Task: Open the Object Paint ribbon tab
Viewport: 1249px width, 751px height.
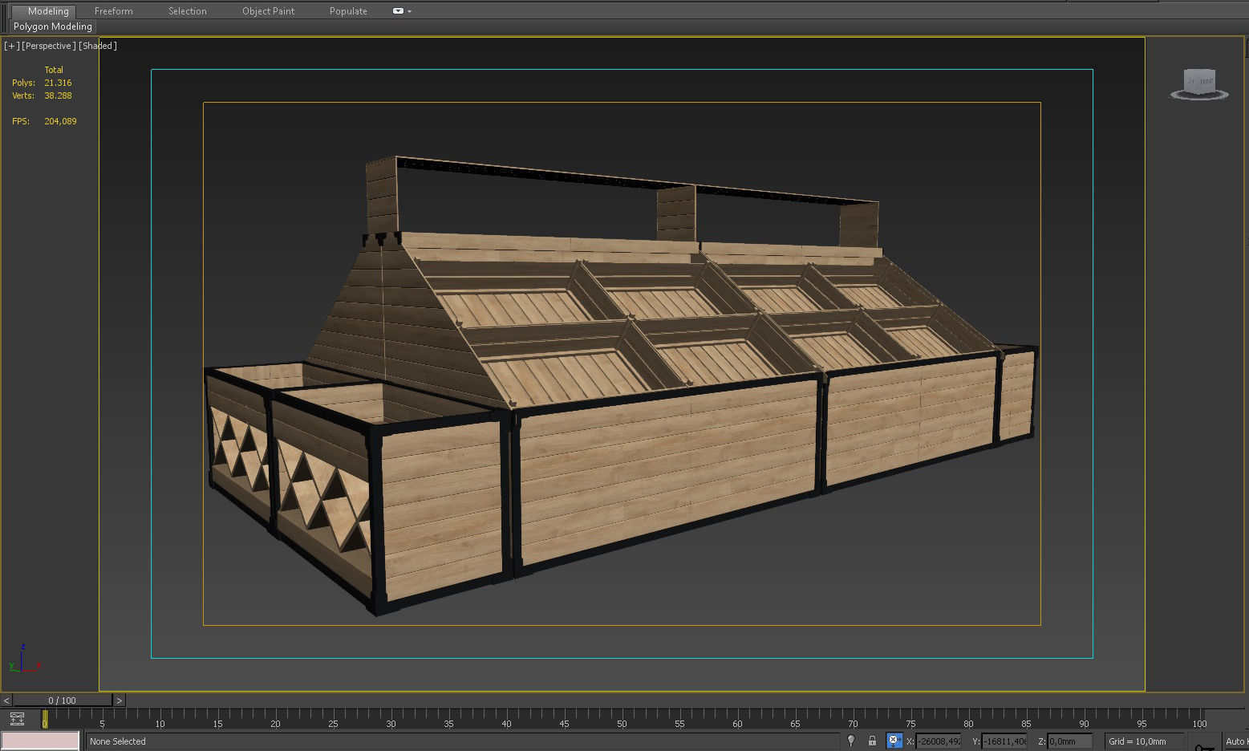Action: 268,11
